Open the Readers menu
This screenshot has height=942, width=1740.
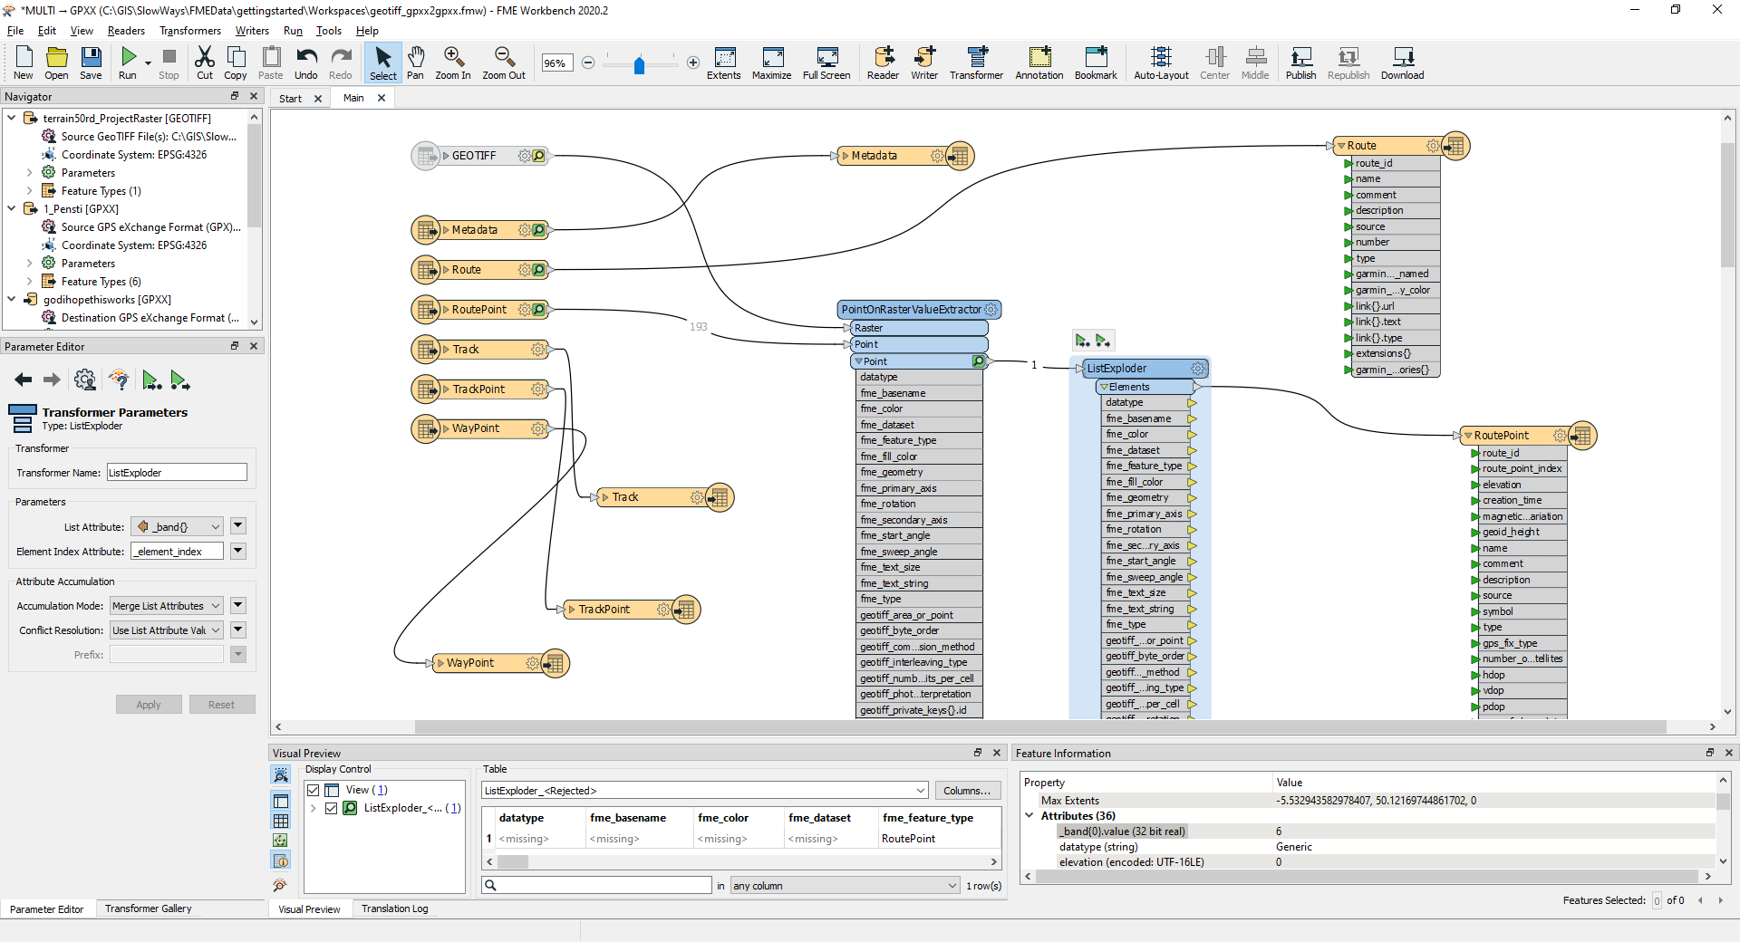126,30
